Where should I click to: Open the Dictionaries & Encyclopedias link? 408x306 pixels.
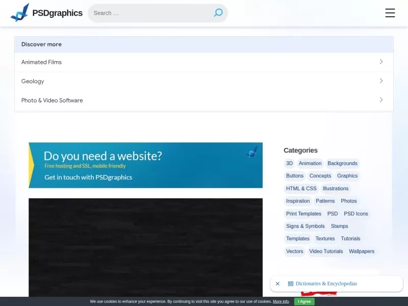coord(326,284)
